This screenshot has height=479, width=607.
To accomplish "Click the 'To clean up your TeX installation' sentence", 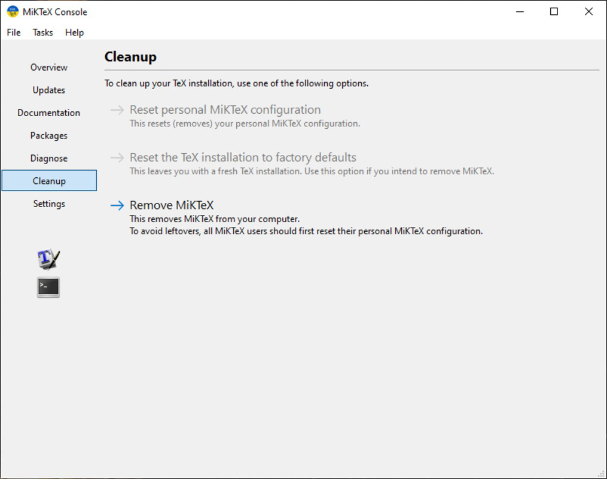I will pos(237,83).
